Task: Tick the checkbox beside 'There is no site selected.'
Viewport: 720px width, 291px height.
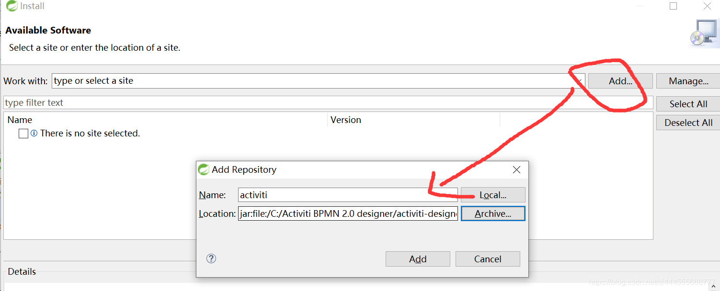Action: coord(23,134)
